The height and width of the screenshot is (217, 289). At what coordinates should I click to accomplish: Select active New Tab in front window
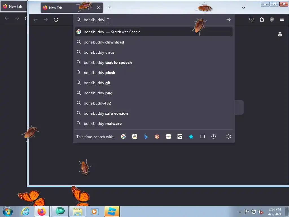point(72,8)
